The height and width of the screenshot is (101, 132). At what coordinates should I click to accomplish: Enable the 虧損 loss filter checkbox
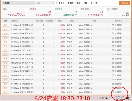pyautogui.click(x=82, y=3)
